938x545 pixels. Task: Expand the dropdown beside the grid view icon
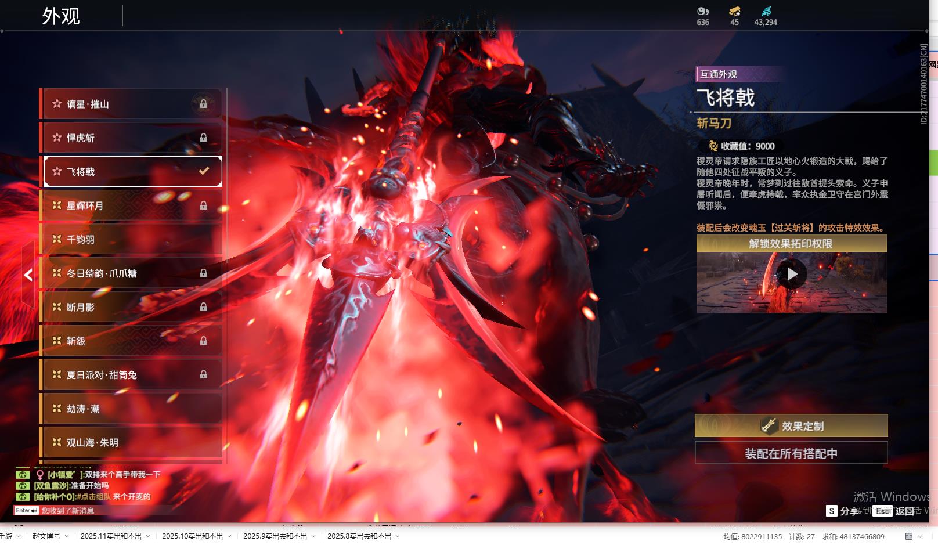pyautogui.click(x=920, y=536)
